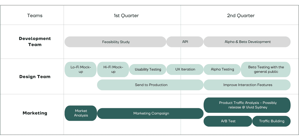Select the Alpha Testing bar
This screenshot has height=140, width=299.
[222, 69]
